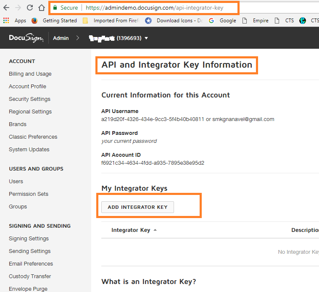
Task: Open Signing Settings
Action: 29,239
